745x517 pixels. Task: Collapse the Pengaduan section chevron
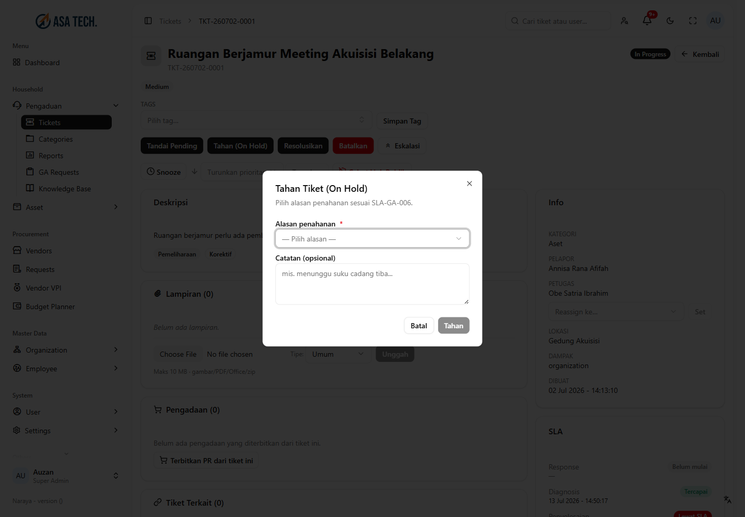click(116, 105)
